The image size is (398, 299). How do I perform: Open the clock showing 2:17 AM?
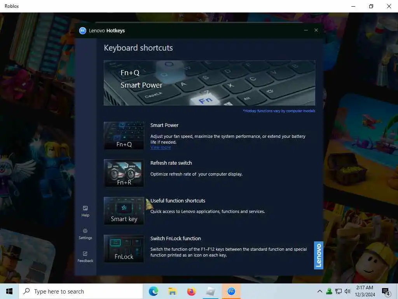[365, 291]
